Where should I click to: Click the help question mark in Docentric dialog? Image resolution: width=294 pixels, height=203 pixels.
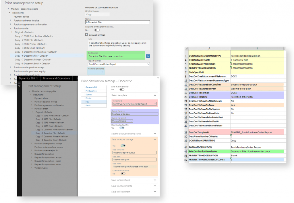(x=158, y=78)
